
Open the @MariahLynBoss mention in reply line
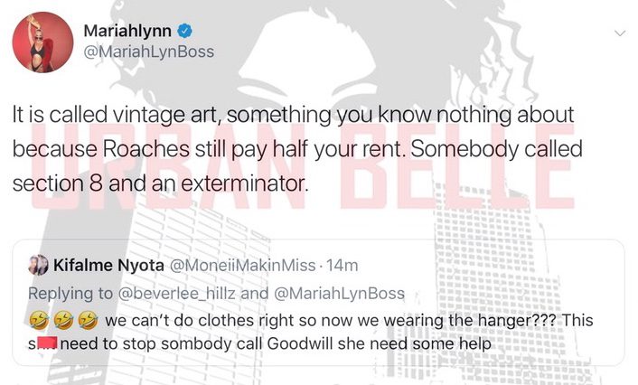click(340, 294)
